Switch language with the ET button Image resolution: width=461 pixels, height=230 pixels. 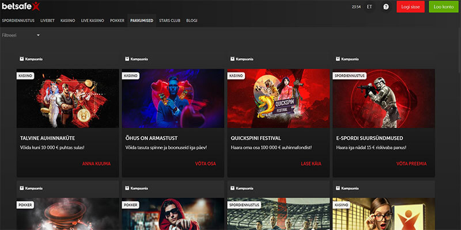pyautogui.click(x=369, y=7)
